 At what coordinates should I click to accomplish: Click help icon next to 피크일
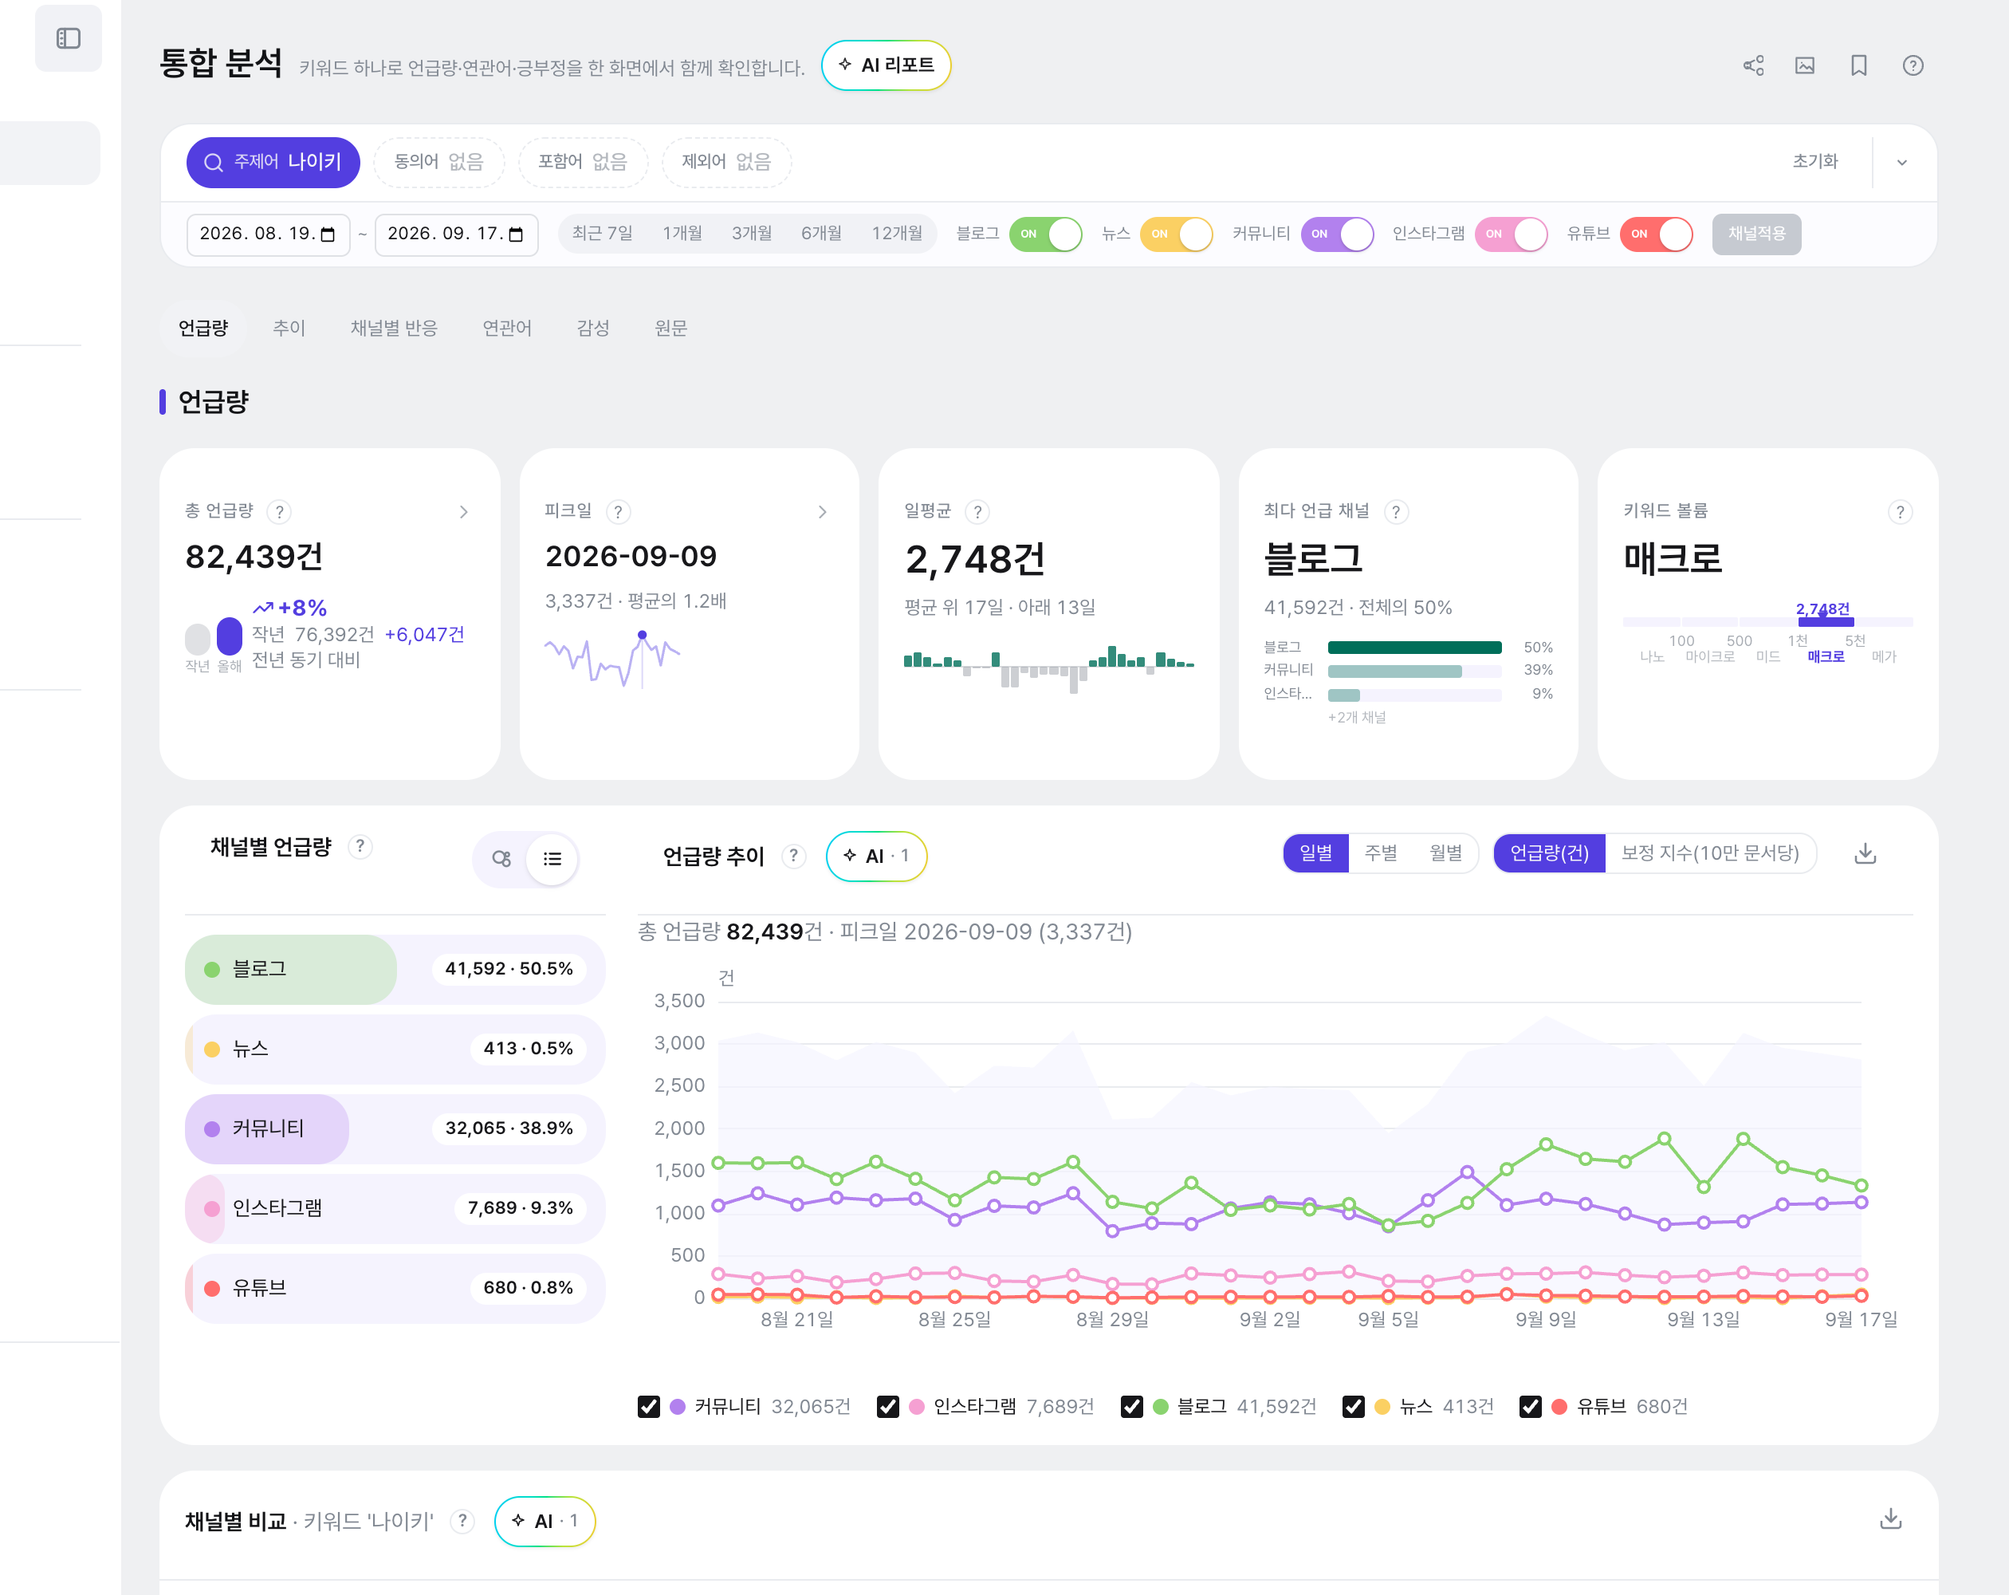click(618, 512)
